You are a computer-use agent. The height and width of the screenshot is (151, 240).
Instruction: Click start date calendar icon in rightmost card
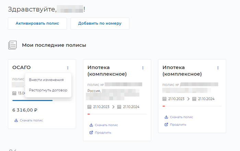pos(165,99)
